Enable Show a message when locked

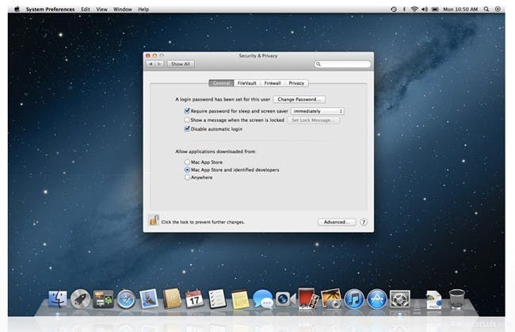(x=187, y=120)
